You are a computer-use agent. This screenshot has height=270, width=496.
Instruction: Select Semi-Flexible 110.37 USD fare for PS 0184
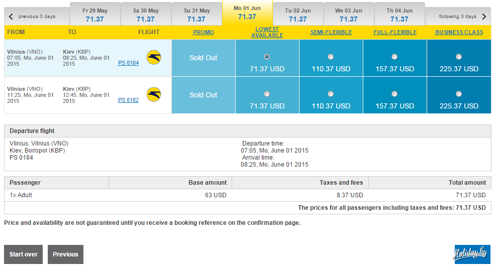coord(331,57)
